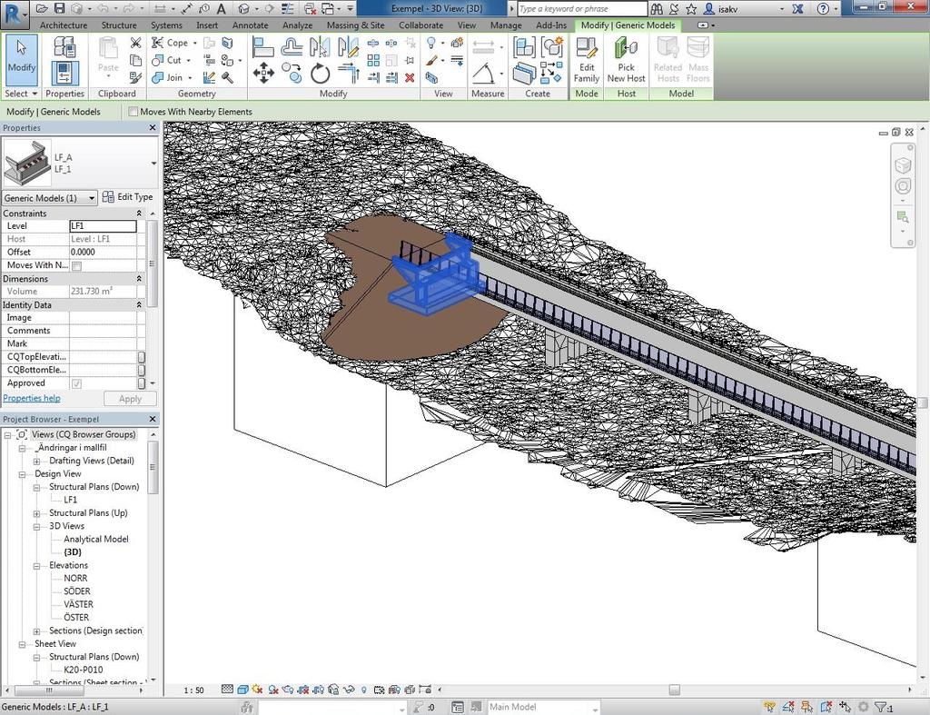Click the Properties palette icon
The width and height of the screenshot is (930, 715).
pos(64,74)
